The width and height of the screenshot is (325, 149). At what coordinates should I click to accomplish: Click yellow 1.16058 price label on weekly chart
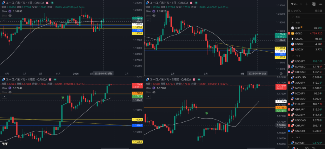point(137,27)
